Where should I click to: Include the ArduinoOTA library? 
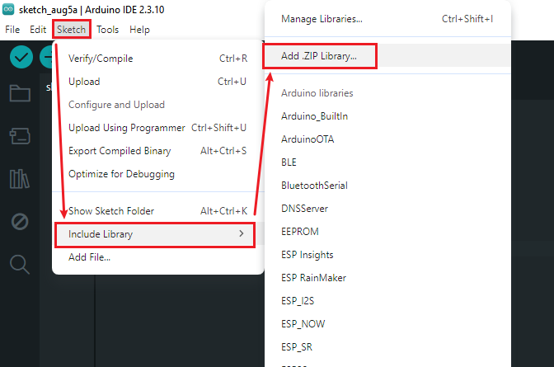coord(387,139)
